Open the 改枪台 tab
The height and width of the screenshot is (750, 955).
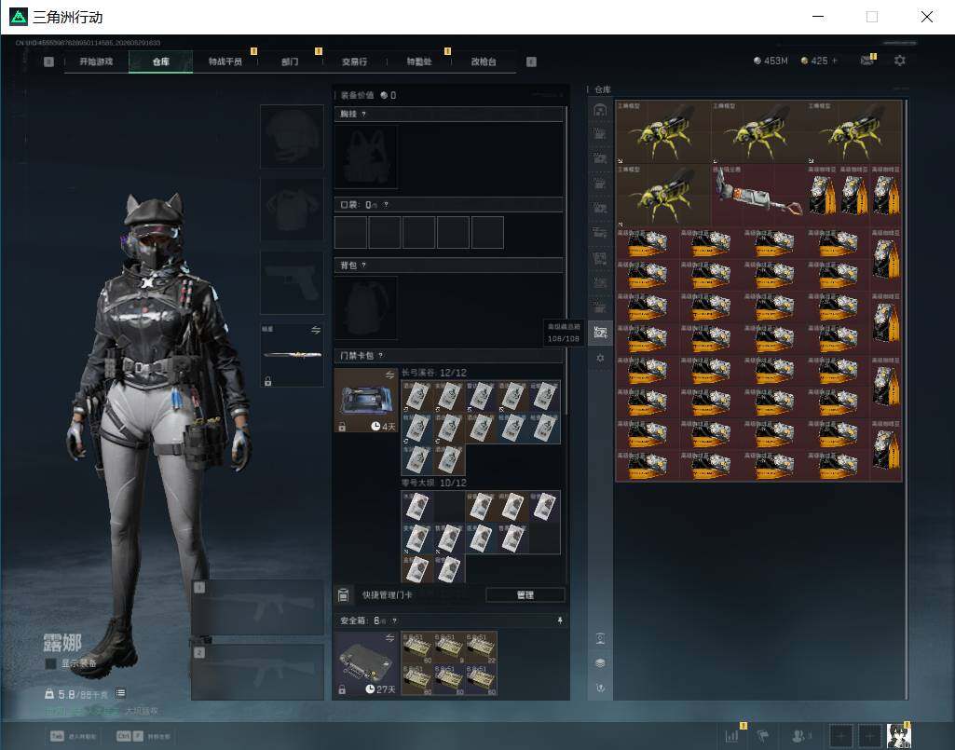pos(484,61)
